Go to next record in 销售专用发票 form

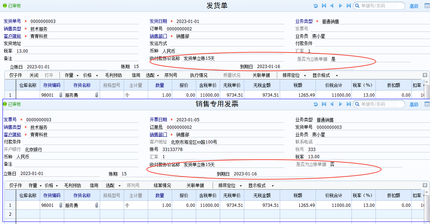pos(340,104)
